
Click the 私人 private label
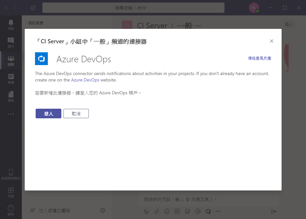[289, 24]
